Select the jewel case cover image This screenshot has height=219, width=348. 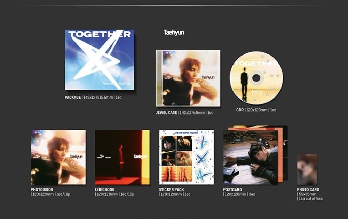click(188, 78)
